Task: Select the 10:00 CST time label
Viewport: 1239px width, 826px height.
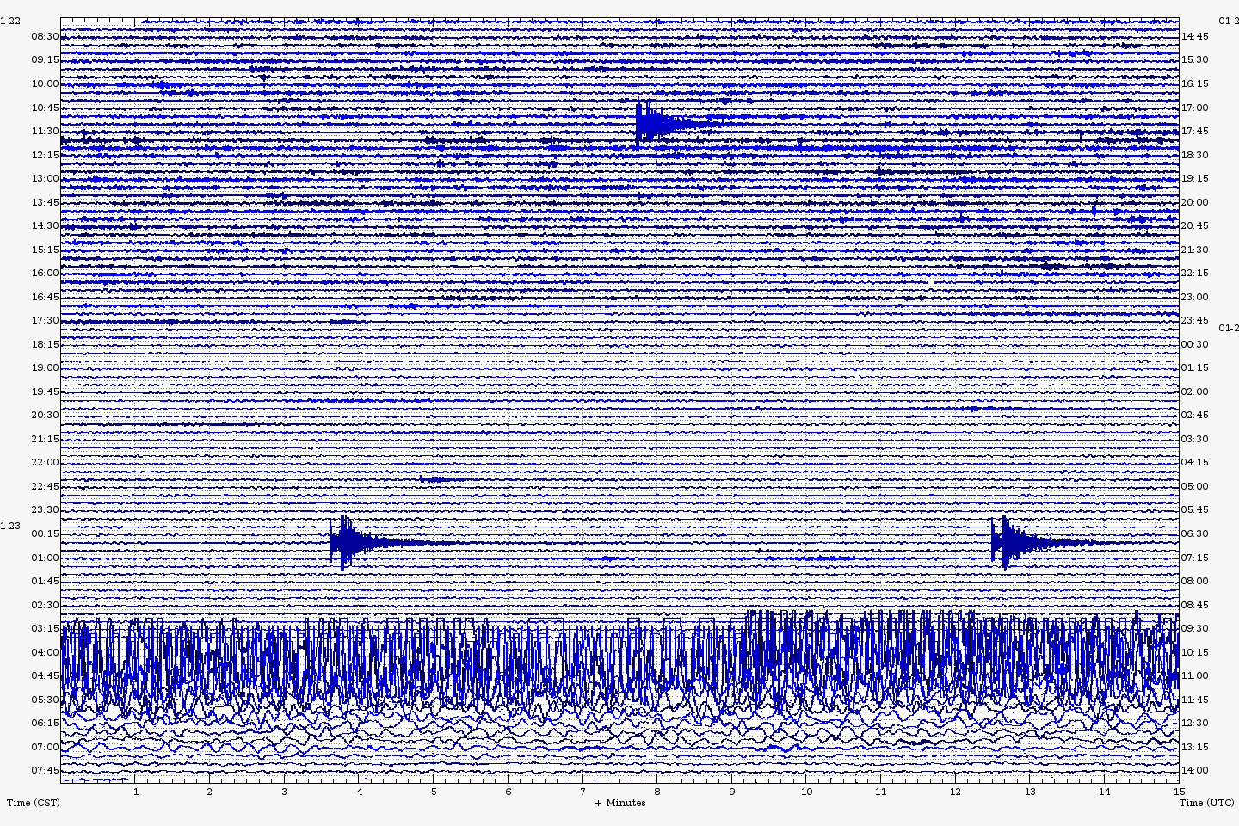Action: pos(46,83)
